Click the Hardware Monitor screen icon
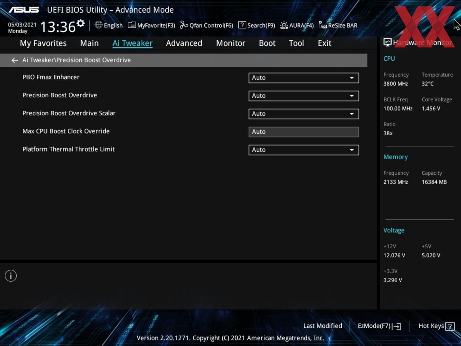Image resolution: width=461 pixels, height=346 pixels. 387,42
